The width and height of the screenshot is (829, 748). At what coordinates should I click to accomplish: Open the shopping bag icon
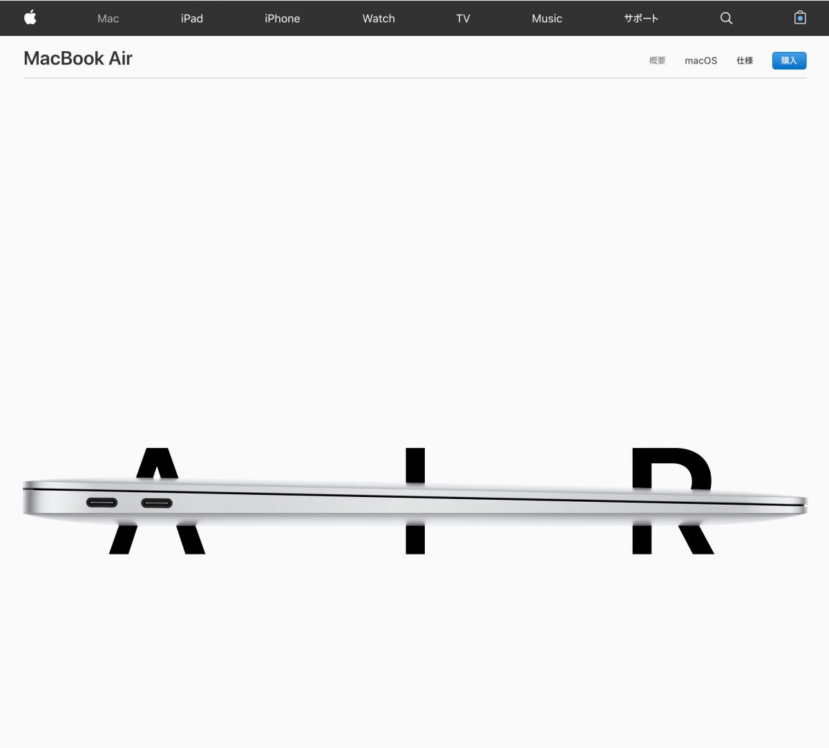(x=800, y=18)
